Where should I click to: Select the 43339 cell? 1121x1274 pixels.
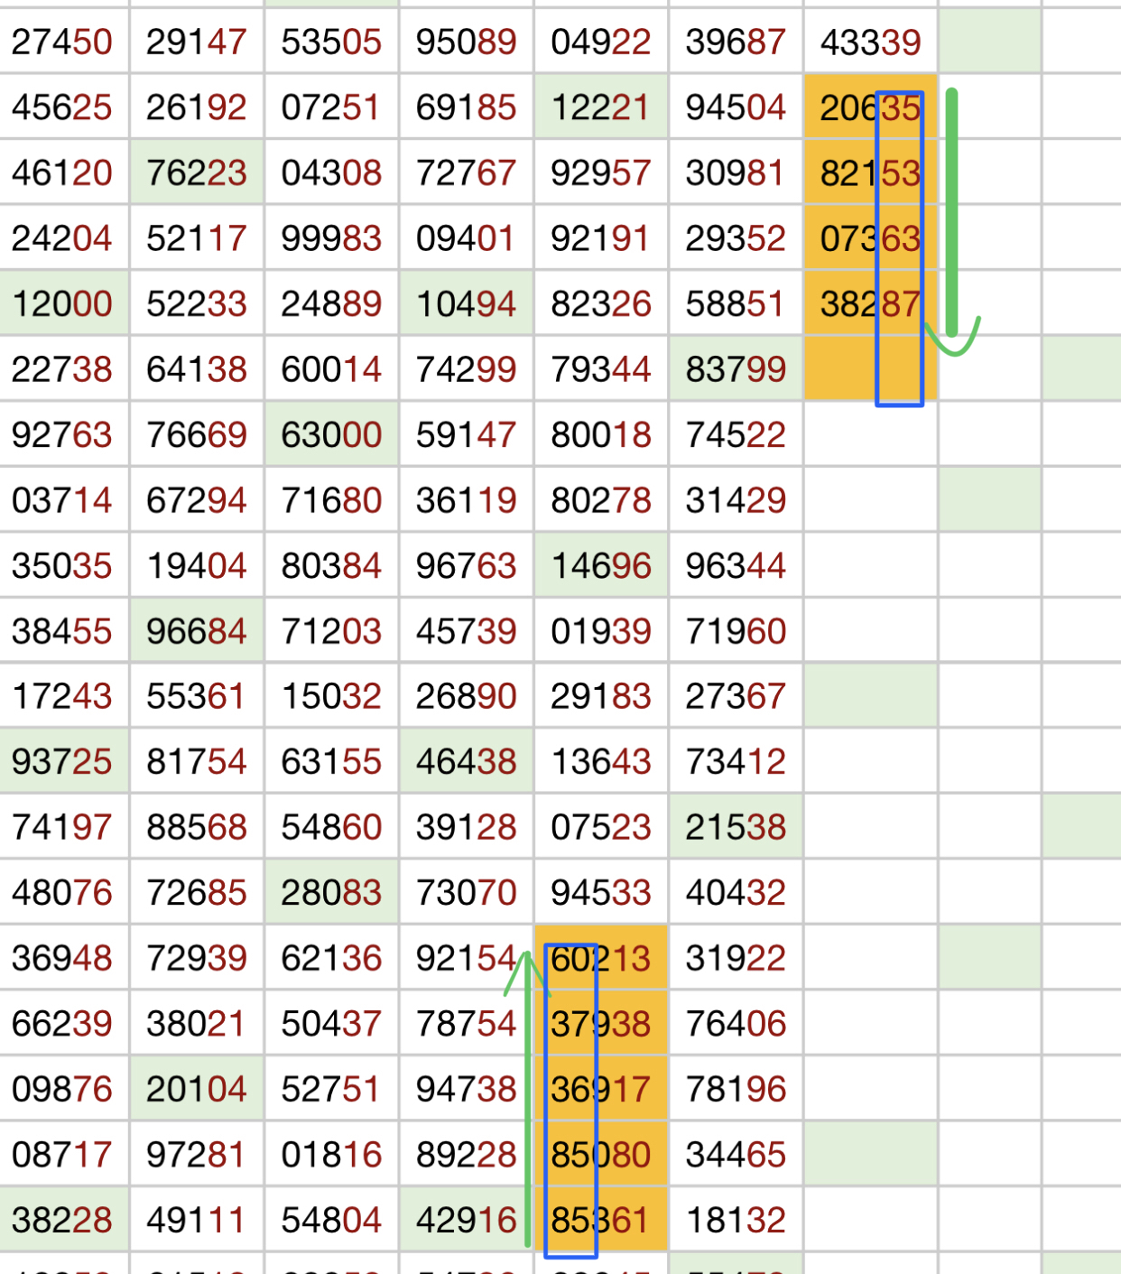[870, 42]
